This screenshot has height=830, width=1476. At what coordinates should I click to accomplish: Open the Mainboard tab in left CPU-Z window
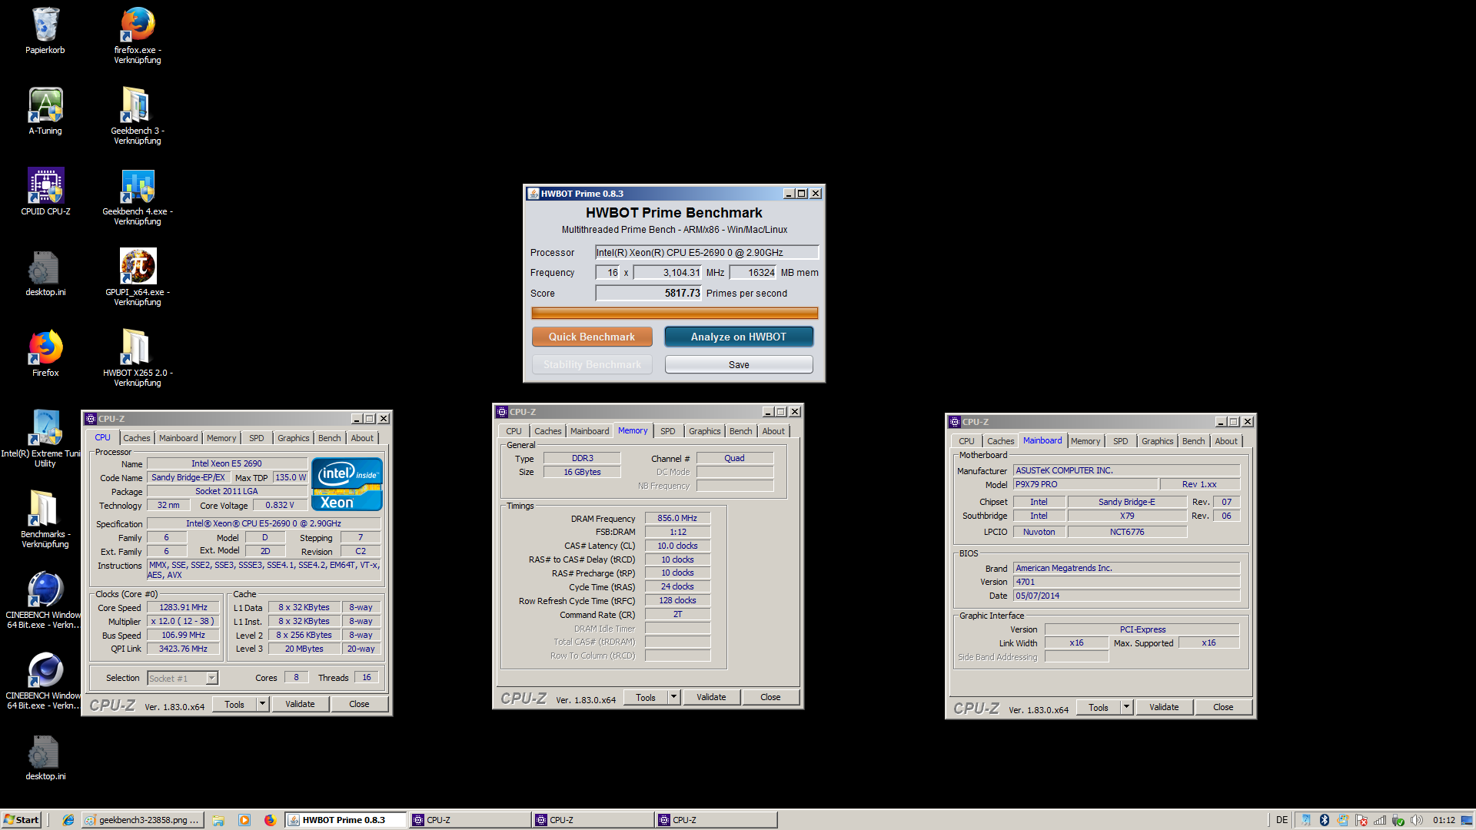click(178, 438)
